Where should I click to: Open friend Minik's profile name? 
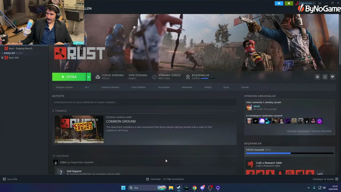[x=257, y=106]
